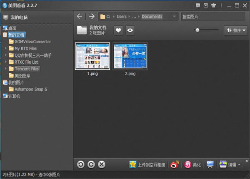Start slideshow with the projector screen icon
This screenshot has height=179, width=250.
click(210, 164)
